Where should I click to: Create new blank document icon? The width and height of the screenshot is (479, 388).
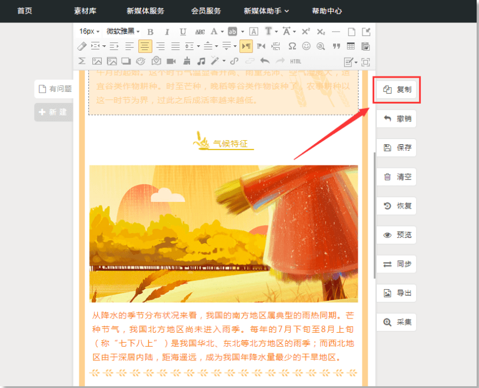[x=351, y=31]
